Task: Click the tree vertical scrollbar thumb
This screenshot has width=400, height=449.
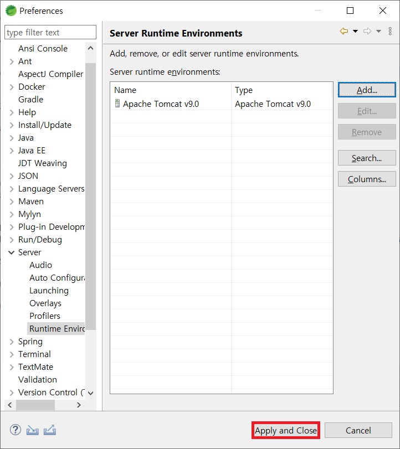Action: click(x=90, y=196)
